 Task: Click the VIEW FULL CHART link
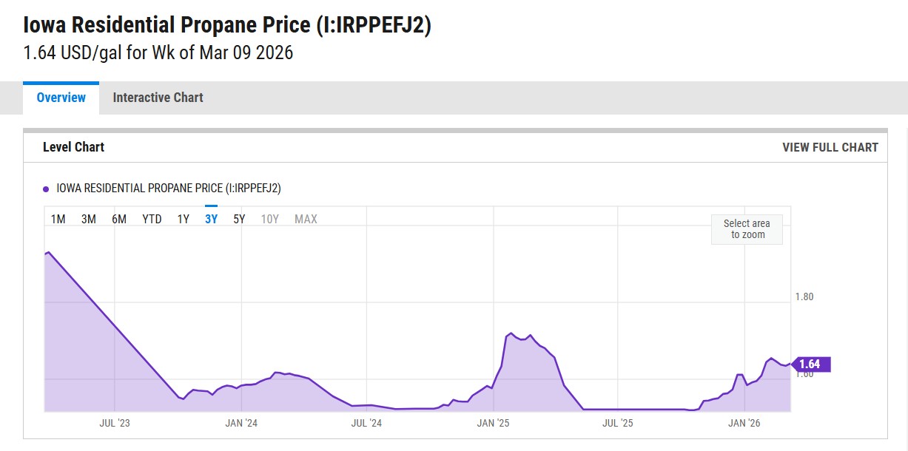click(x=830, y=147)
